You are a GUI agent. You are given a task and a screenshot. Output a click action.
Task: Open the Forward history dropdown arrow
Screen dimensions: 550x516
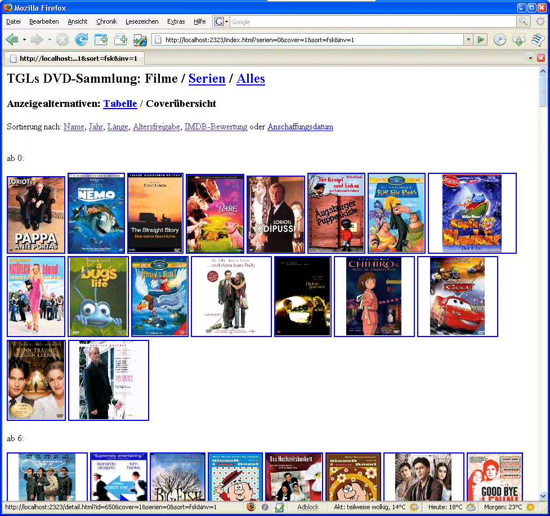click(x=50, y=39)
